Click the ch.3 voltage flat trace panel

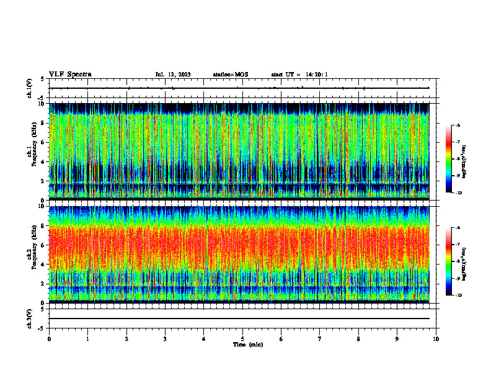pos(242,319)
